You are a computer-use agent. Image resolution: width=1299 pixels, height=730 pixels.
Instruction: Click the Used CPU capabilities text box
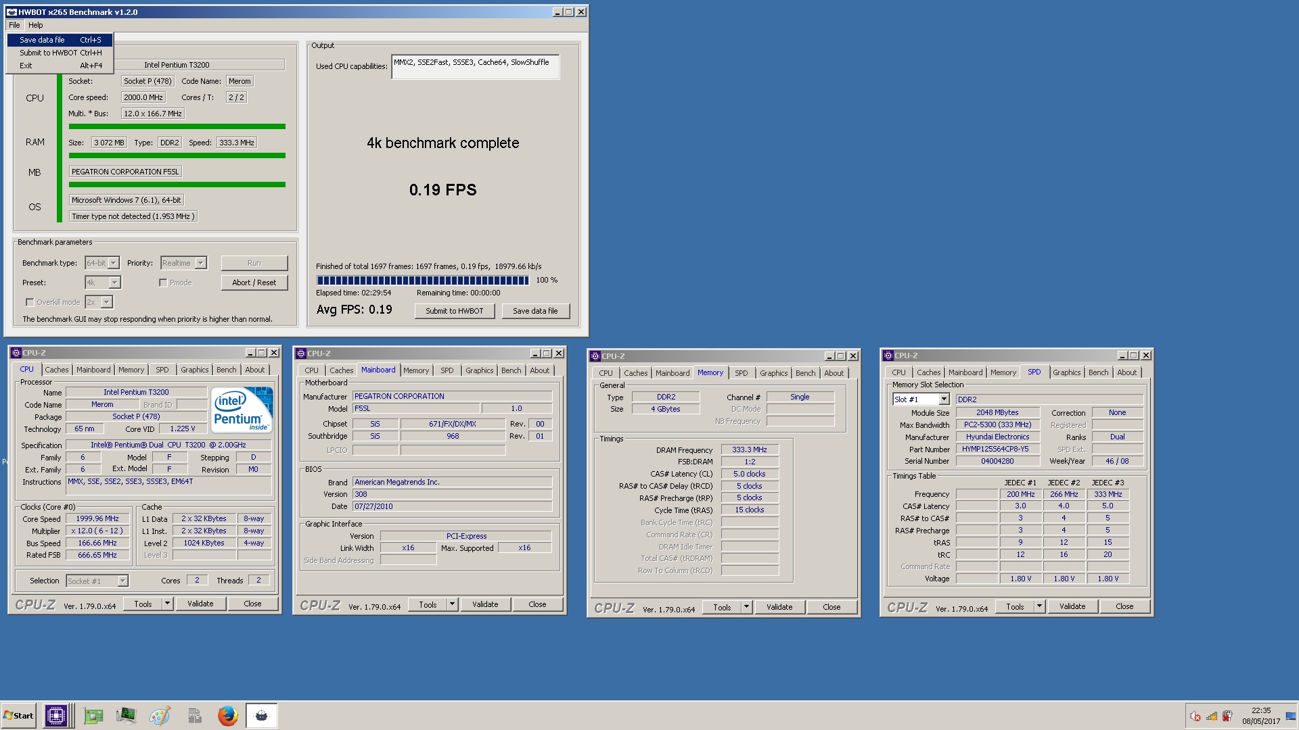pyautogui.click(x=475, y=67)
